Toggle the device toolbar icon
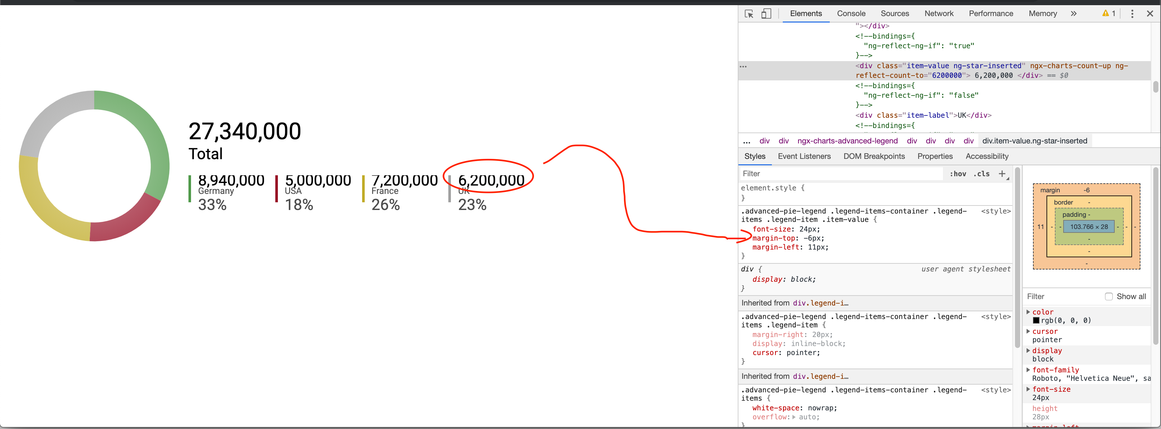Image resolution: width=1161 pixels, height=429 pixels. [x=766, y=14]
